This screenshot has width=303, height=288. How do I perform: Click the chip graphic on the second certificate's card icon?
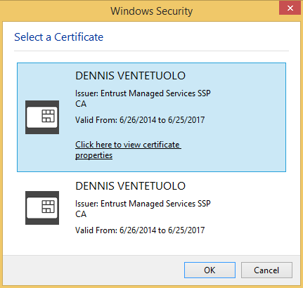coord(48,207)
